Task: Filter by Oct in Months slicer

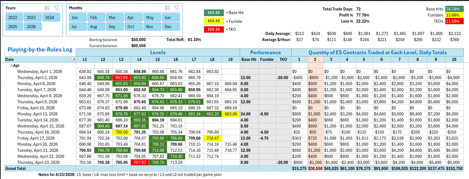Action: pyautogui.click(x=134, y=26)
